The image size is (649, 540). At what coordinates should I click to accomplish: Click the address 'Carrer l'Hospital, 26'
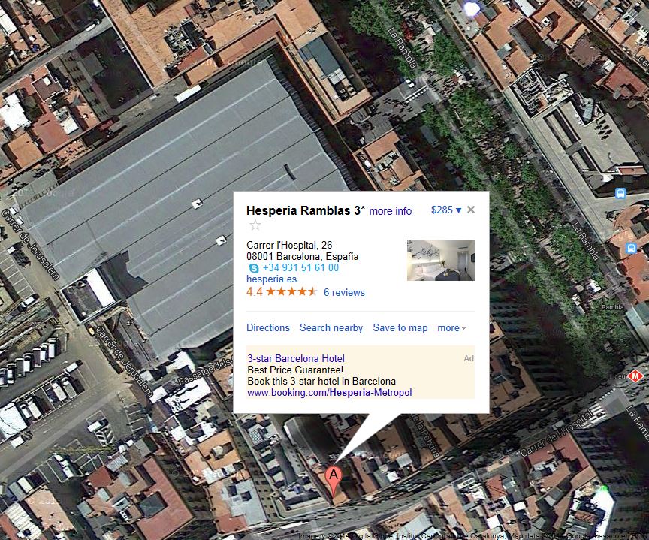[289, 245]
